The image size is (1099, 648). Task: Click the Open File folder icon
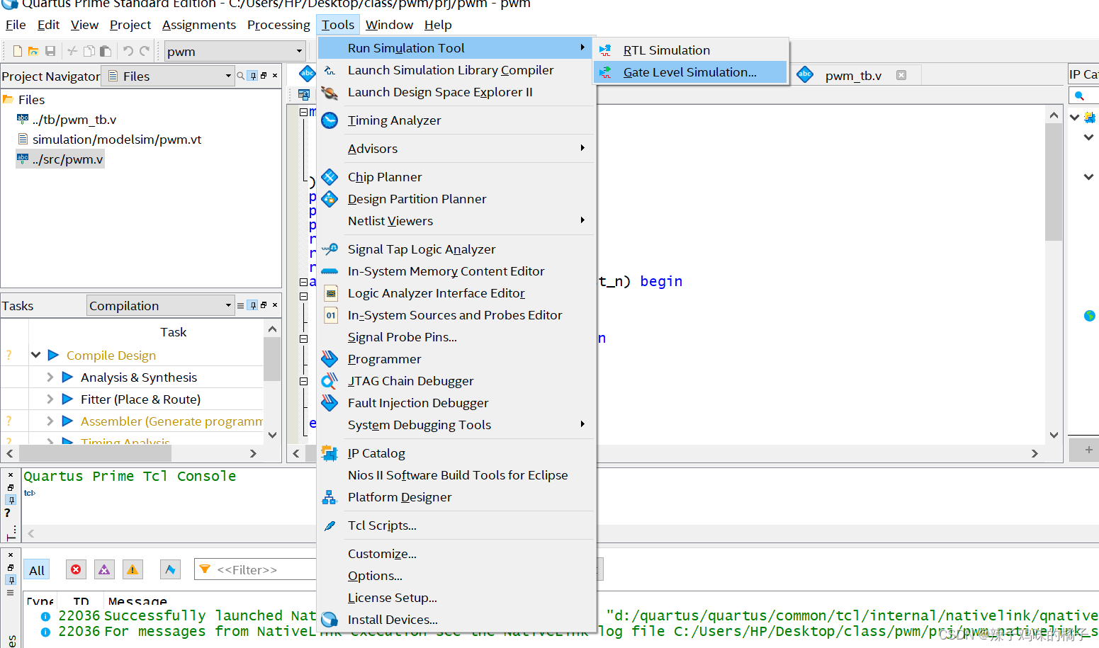click(x=33, y=51)
